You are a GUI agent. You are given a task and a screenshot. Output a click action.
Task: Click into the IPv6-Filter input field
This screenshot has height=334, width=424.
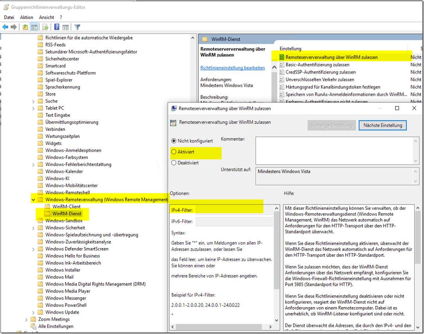tap(235, 222)
